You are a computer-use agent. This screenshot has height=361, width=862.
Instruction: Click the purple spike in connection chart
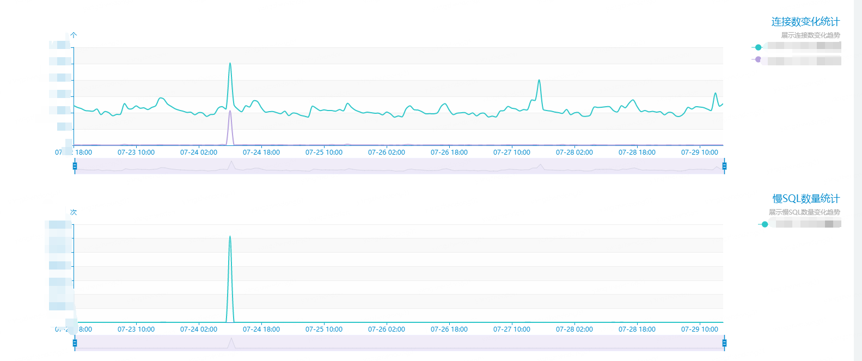point(230,112)
